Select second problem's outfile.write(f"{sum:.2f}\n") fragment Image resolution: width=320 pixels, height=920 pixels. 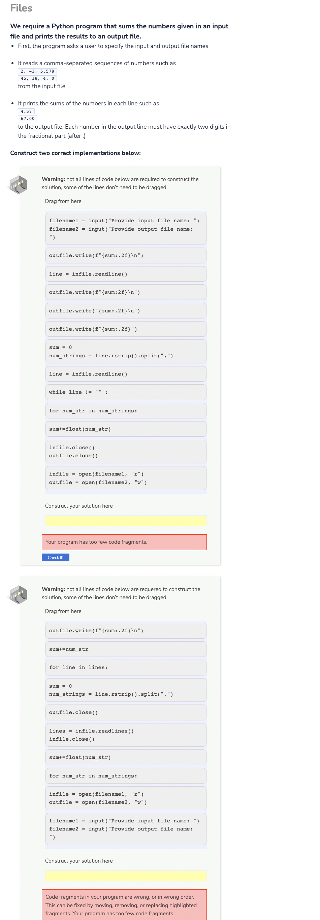pyautogui.click(x=126, y=631)
